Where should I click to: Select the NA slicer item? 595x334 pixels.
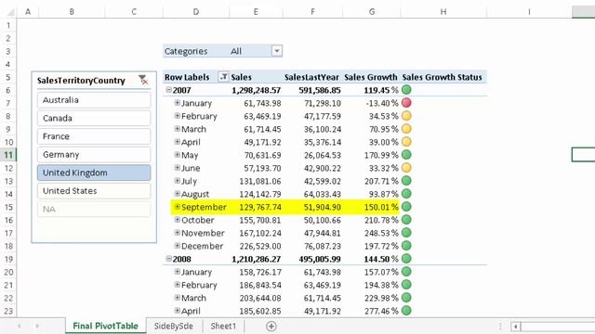[94, 209]
